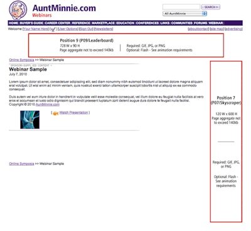Click the advertising link

(233, 29)
